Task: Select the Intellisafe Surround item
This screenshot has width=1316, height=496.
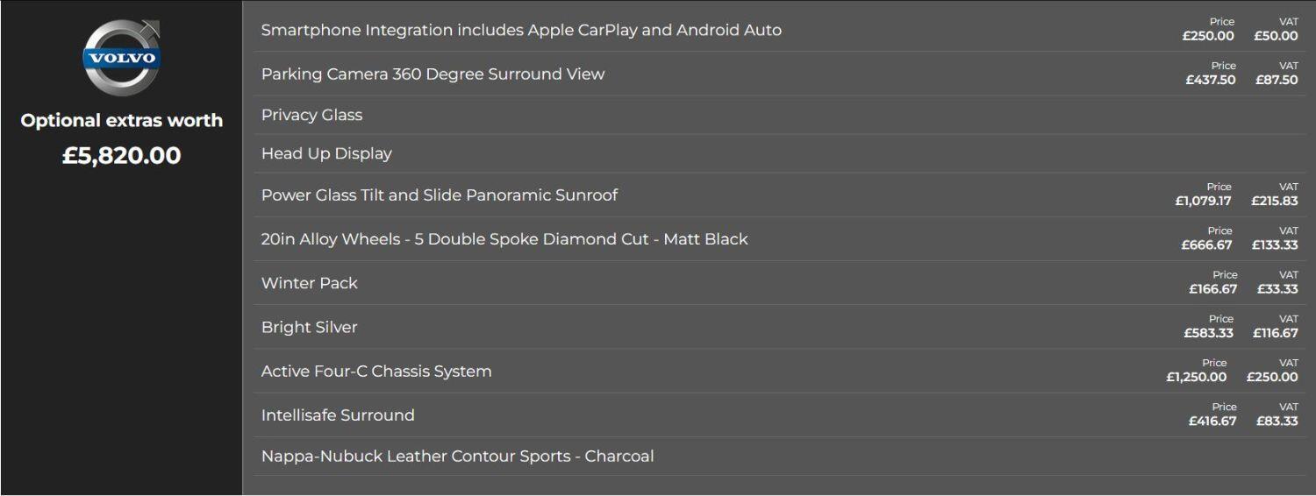Action: click(780, 415)
